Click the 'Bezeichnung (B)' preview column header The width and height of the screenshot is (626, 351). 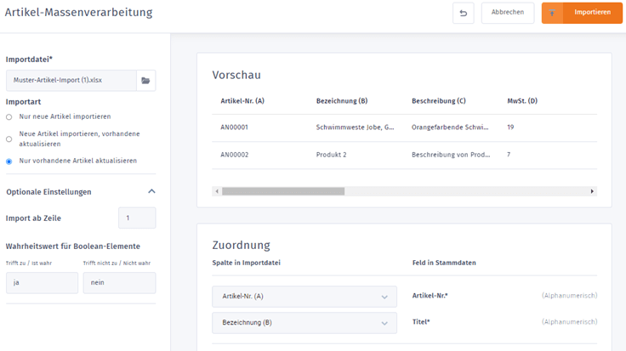tap(342, 101)
